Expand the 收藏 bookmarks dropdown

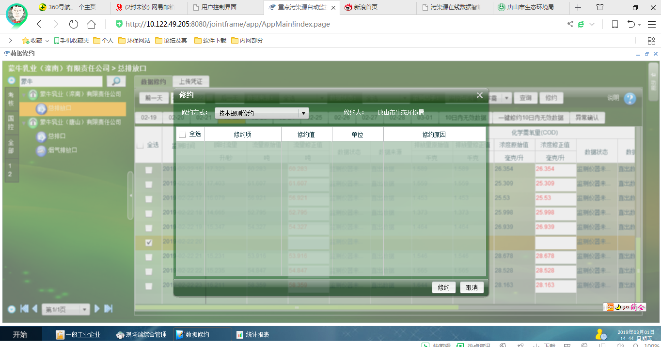click(x=46, y=41)
